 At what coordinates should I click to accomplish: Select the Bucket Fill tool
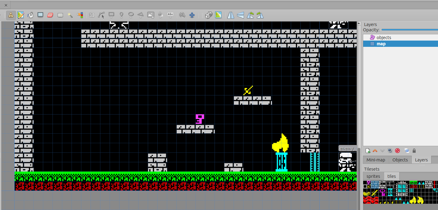(31, 15)
